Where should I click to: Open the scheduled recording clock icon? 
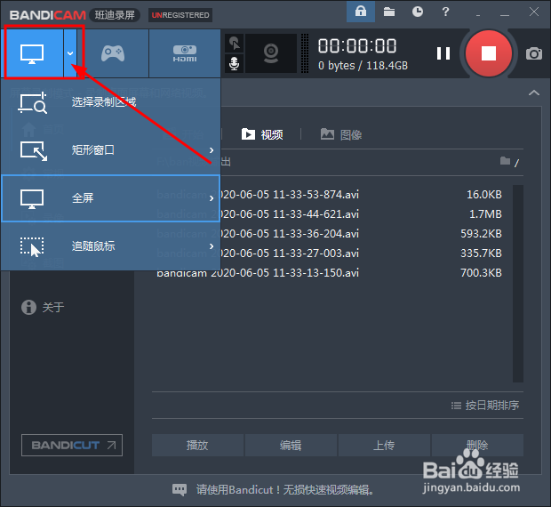(x=418, y=12)
